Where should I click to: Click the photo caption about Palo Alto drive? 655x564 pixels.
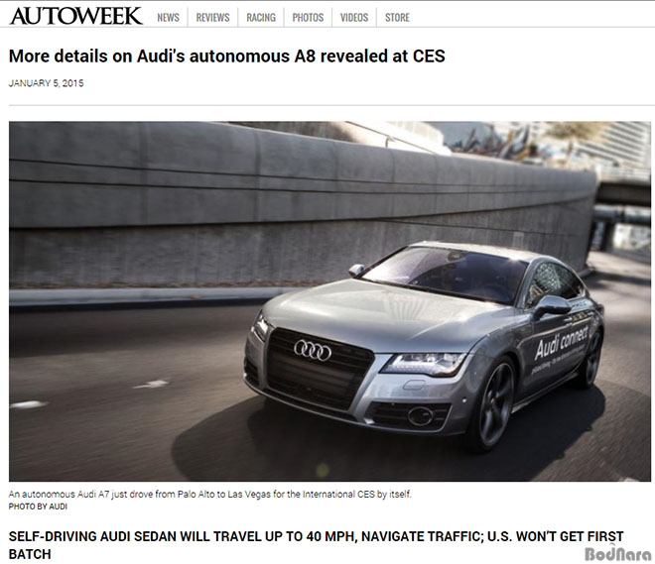(x=210, y=495)
